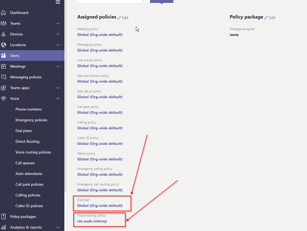Click pencil icon beside Assigned policies
The width and height of the screenshot is (307, 231).
coord(119,18)
